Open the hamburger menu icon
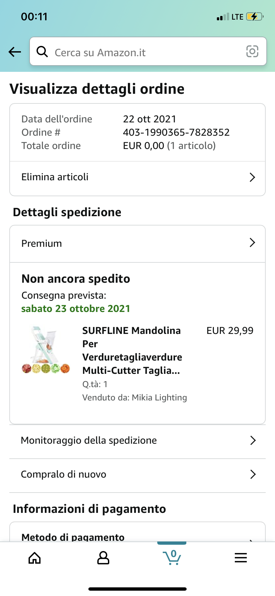This screenshot has height=596, width=275. click(241, 558)
